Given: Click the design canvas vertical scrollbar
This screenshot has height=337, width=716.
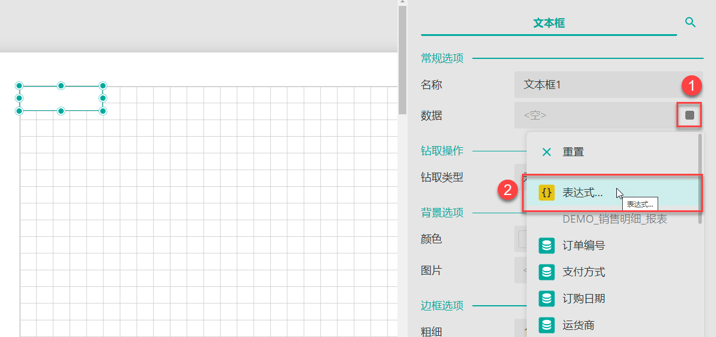Looking at the screenshot, I should 403,59.
